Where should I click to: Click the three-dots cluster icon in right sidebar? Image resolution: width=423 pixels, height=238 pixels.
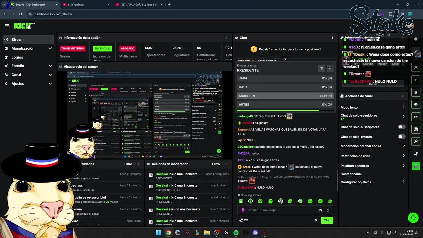pyautogui.click(x=416, y=154)
